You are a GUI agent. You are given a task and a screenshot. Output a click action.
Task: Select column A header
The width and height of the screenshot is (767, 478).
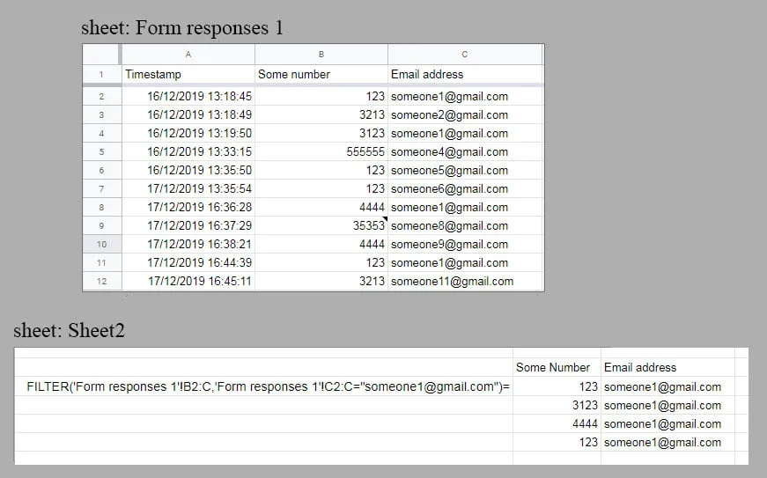188,55
